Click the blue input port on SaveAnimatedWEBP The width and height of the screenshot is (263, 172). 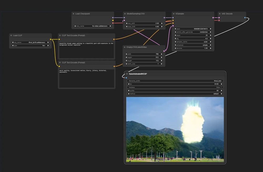coord(126,78)
